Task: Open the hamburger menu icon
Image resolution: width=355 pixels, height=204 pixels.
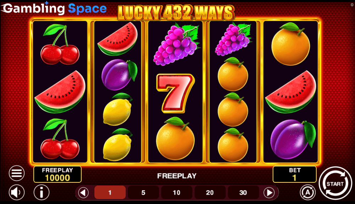Action: (17, 173)
